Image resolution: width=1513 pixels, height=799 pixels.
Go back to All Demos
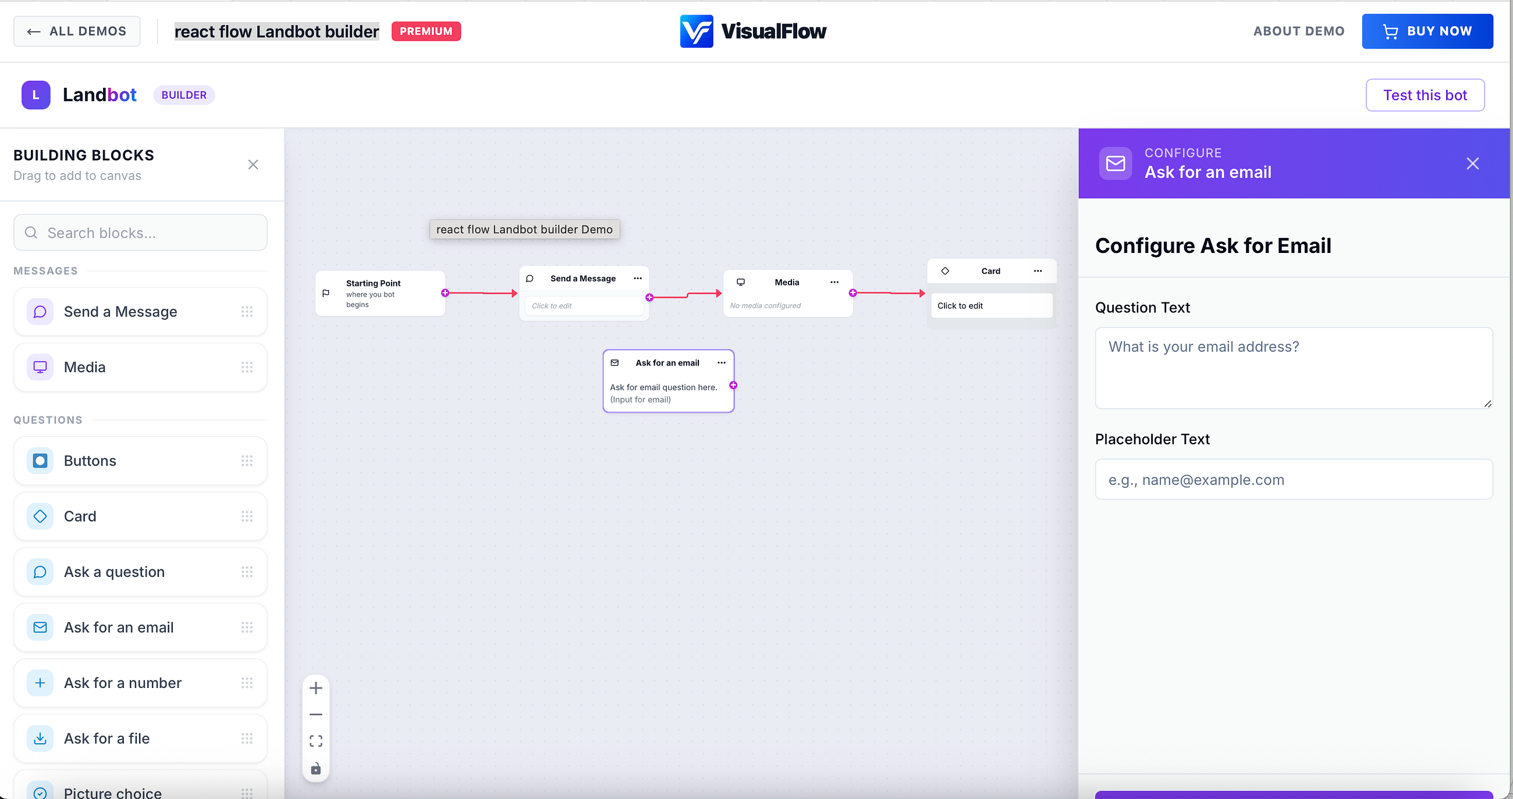(77, 31)
